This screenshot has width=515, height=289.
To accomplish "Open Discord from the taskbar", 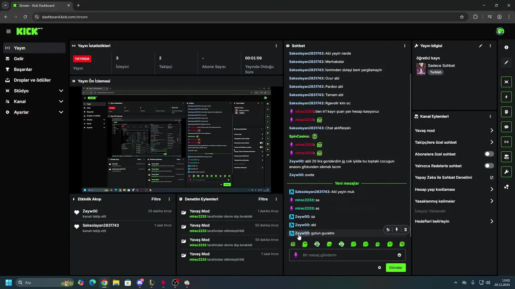I will 140,283.
